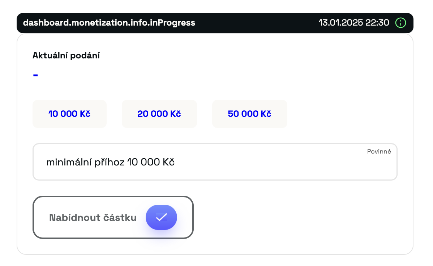Screen dimensions: 433x266
Task: Click the date 13.01.2025 in header
Action: point(340,23)
